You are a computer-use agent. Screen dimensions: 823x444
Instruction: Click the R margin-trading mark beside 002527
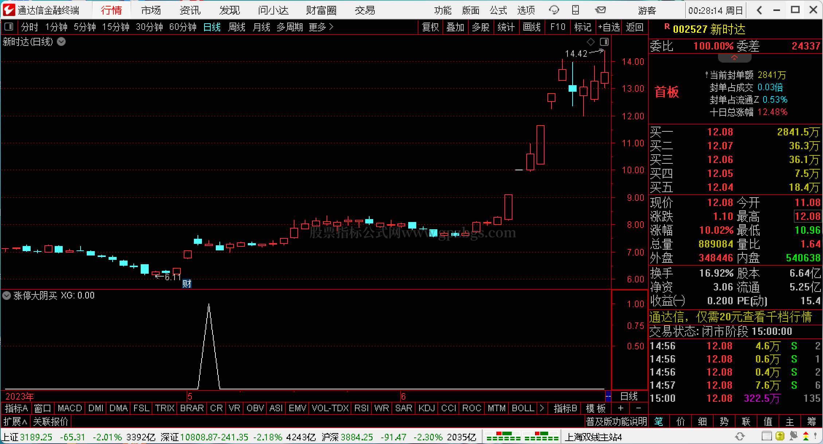[x=667, y=27]
